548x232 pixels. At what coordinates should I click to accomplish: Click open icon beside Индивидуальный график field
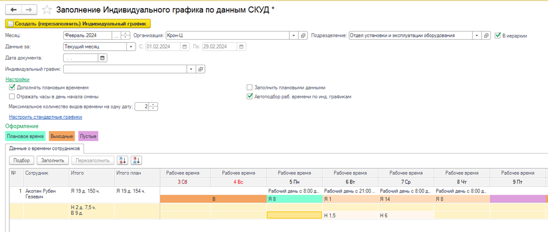click(201, 69)
